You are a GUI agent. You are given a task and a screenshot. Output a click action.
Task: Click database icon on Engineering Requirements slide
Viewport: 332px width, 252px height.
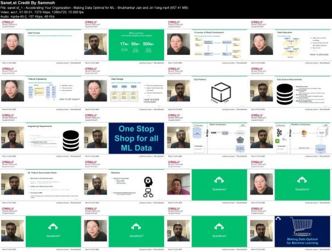[x=71, y=141]
